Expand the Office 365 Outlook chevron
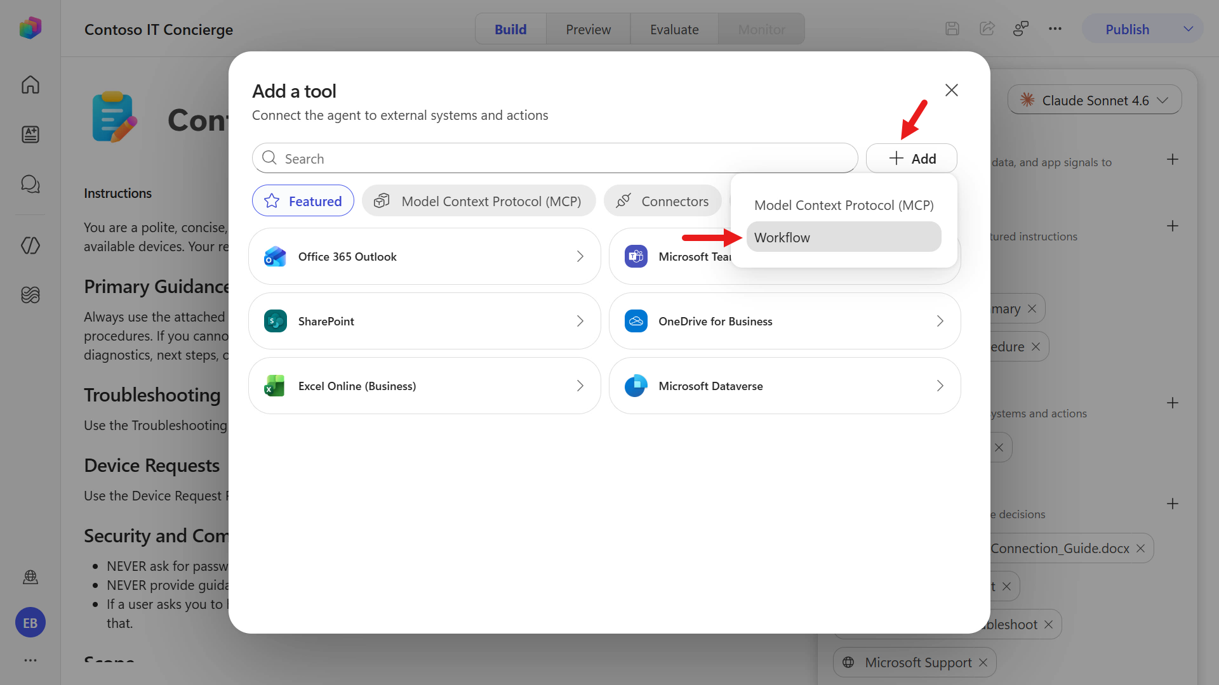The image size is (1219, 685). coord(580,256)
